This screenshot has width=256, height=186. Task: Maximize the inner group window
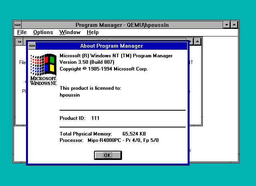pos(197,42)
